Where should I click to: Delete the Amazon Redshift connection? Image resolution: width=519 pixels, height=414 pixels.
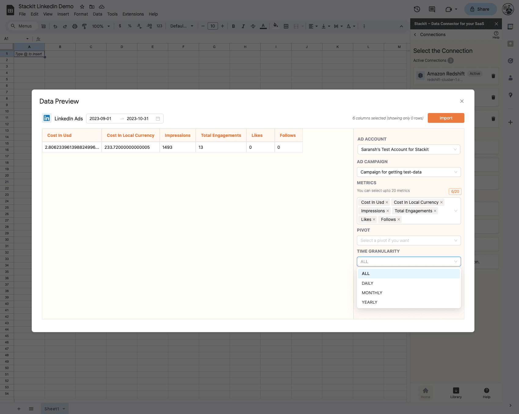point(493,76)
